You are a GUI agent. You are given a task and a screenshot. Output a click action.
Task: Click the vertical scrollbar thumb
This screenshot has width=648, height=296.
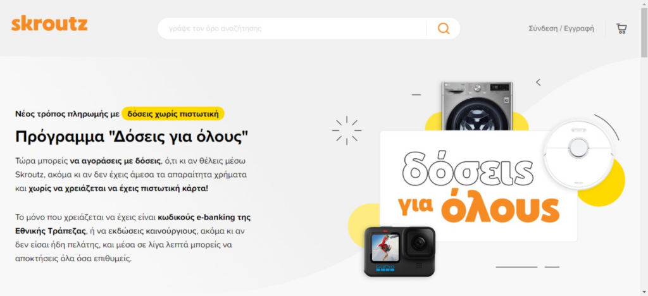coord(644,32)
